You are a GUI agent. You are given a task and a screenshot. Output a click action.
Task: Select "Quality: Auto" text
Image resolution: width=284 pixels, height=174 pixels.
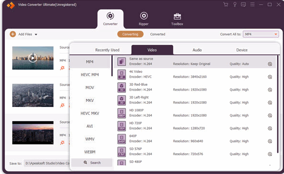(239, 64)
